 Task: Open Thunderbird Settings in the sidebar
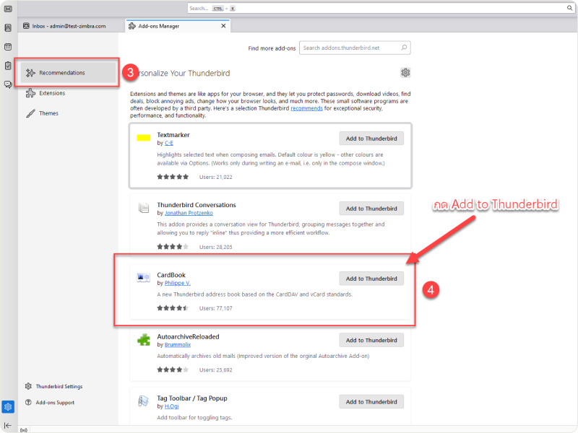point(53,386)
